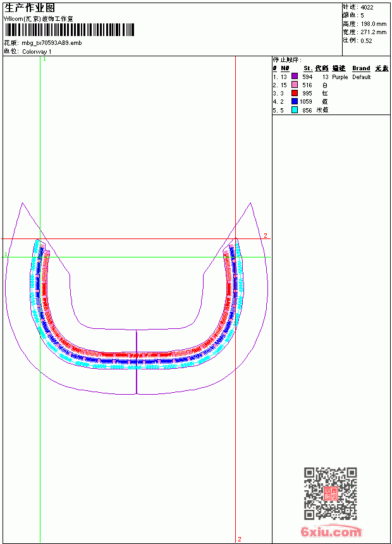Image resolution: width=392 pixels, height=544 pixels.
Task: Click the red 2 label beside horizontal guide
Action: click(266, 235)
